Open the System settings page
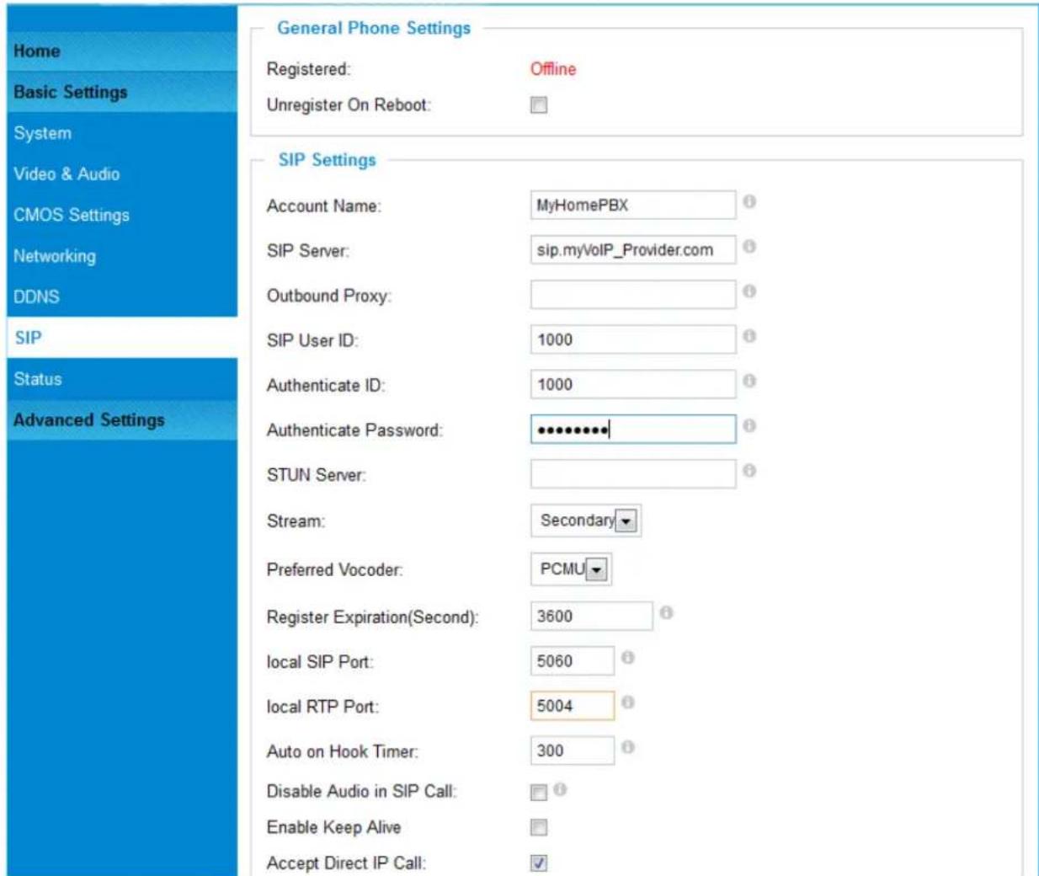 122,133
